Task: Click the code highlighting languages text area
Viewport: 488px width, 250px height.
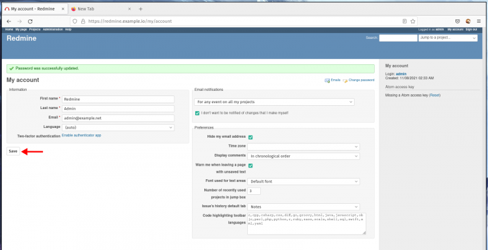Action: (x=306, y=223)
